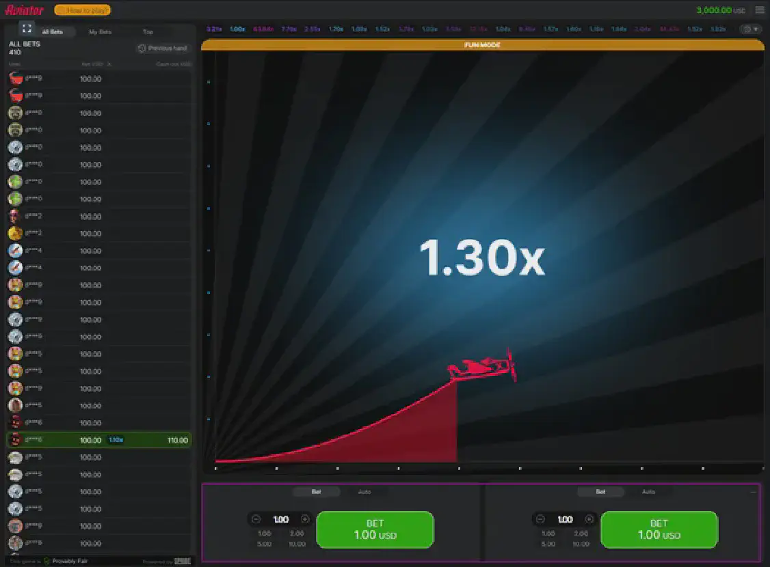The image size is (770, 567).
Task: Click the Provably Fair shield icon
Action: tap(47, 561)
